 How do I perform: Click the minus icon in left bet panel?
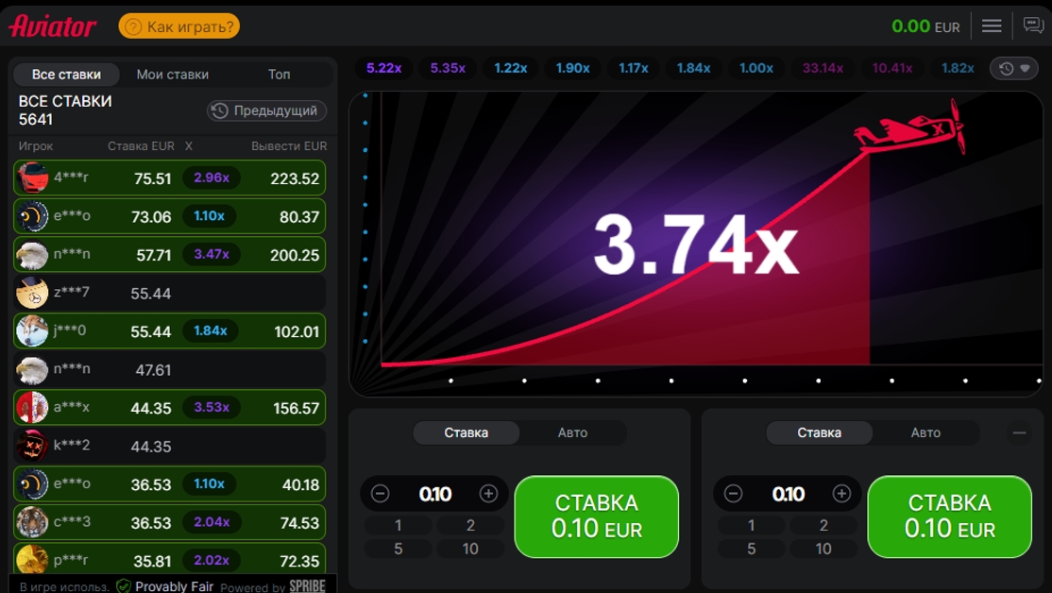380,494
